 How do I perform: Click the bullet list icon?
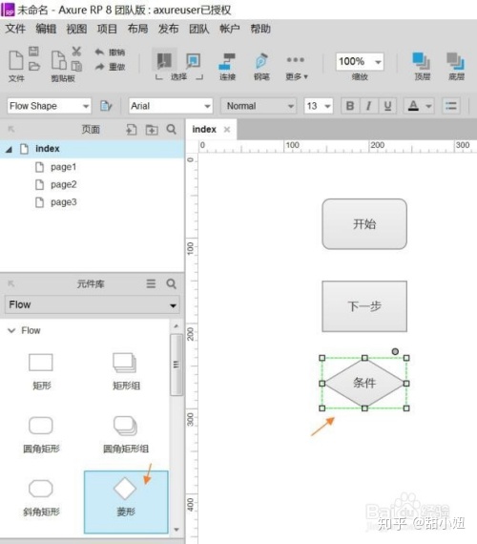pyautogui.click(x=450, y=106)
